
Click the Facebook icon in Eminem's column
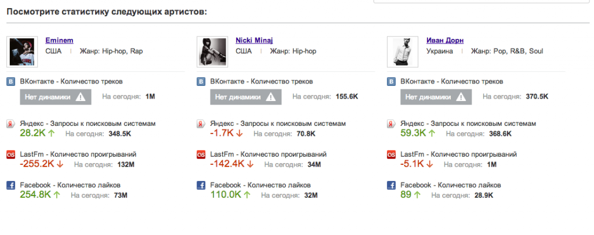(x=11, y=185)
